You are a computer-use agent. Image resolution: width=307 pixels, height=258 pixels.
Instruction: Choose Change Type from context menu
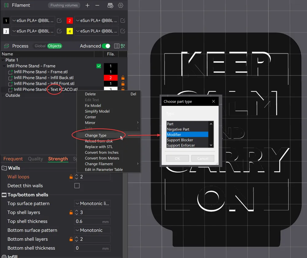pos(96,135)
